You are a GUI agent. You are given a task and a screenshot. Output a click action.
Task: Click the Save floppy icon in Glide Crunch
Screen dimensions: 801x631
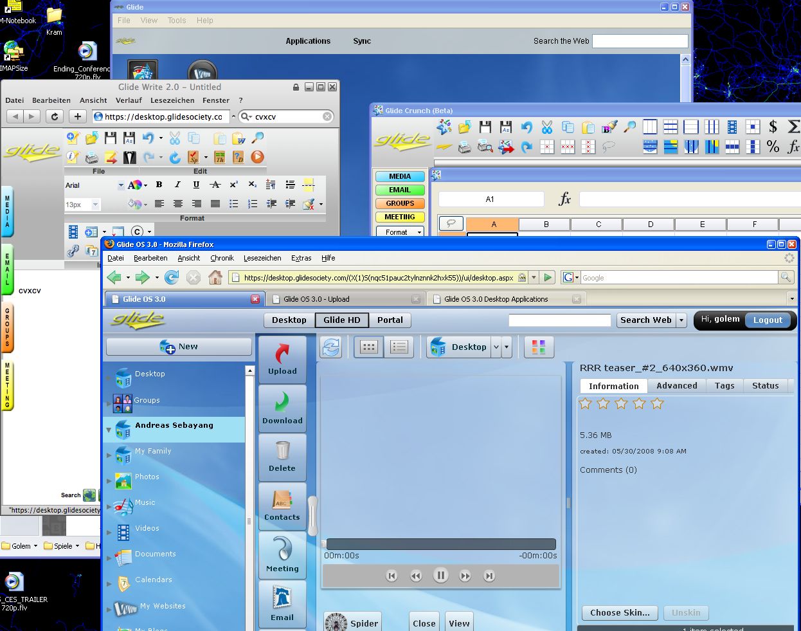(485, 127)
